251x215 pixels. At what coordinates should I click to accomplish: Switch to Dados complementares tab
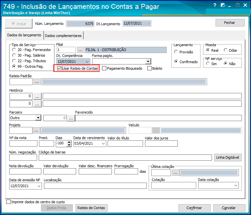[x=63, y=36]
